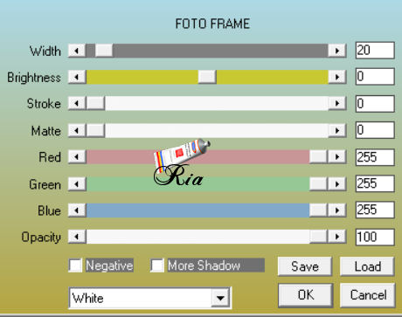This screenshot has height=317, width=402.
Task: Click the right arrow of Green slider
Action: coord(337,184)
